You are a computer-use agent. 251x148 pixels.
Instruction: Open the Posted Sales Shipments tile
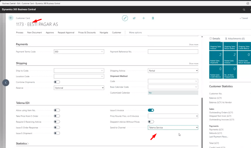point(216,58)
